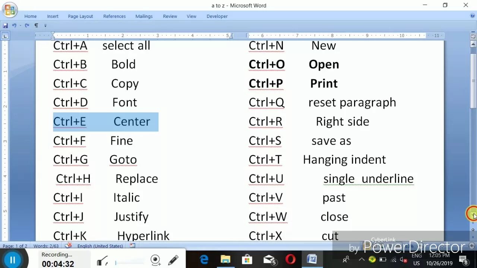Viewport: 477px width, 268px height.
Task: Click the green tray application icon
Action: tap(372, 259)
